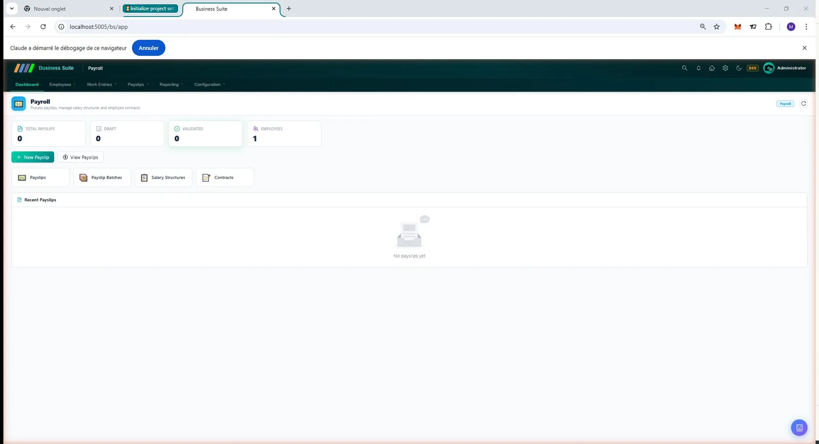
Task: Open the Payslips shortcut card
Action: click(x=40, y=177)
